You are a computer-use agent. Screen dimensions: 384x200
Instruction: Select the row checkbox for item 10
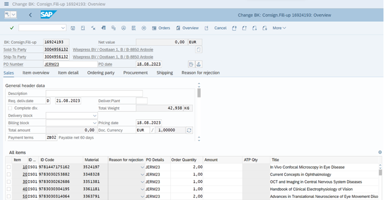coord(9,167)
